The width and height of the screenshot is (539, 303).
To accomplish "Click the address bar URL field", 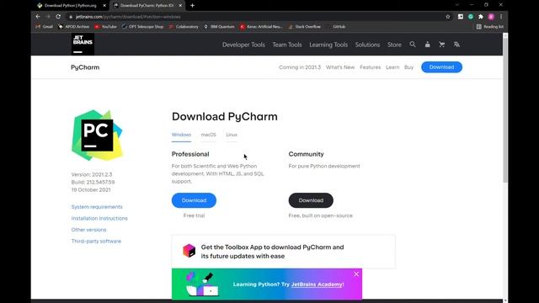I will click(x=254, y=17).
